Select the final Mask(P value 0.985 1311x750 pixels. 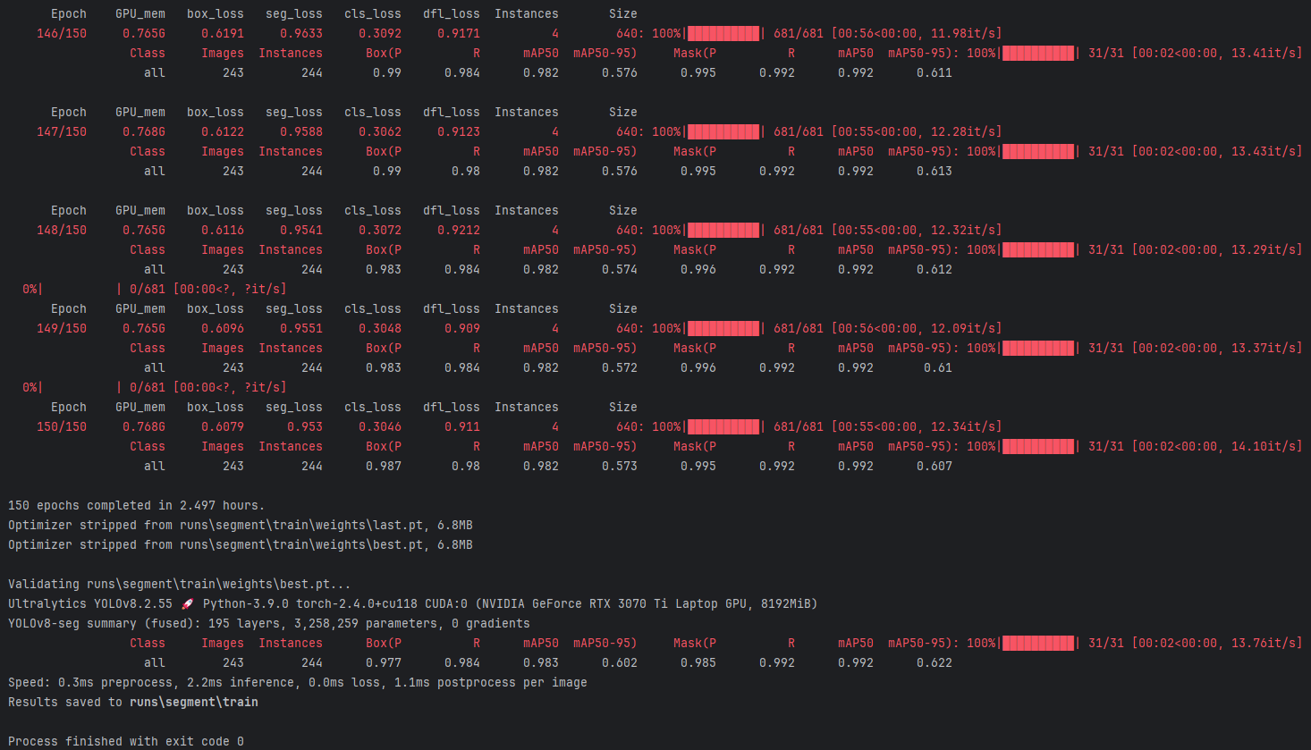click(x=698, y=662)
